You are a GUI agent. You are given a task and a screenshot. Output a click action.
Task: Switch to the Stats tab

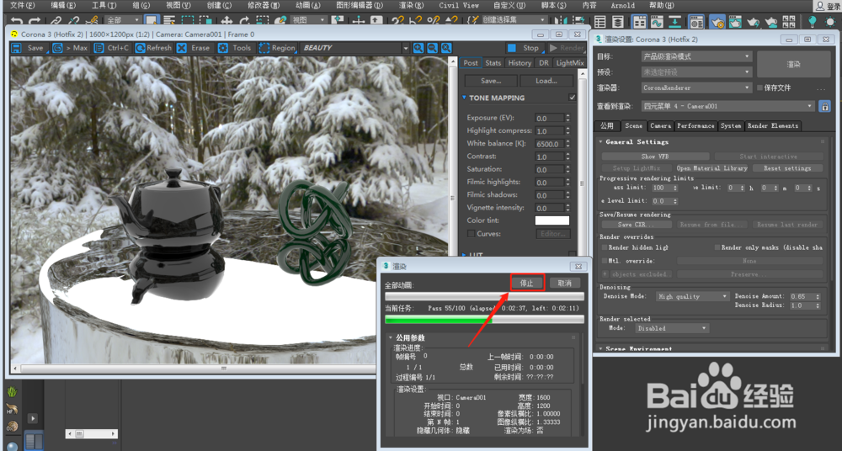click(493, 63)
